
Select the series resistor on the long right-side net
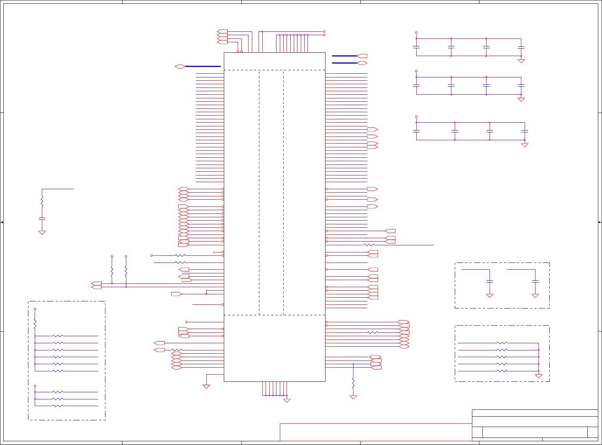coord(369,245)
